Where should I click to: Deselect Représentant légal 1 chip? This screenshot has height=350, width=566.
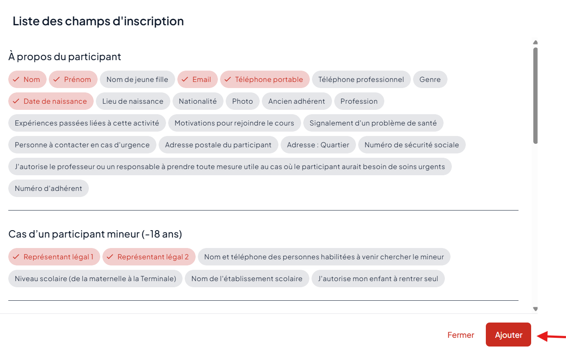[54, 257]
